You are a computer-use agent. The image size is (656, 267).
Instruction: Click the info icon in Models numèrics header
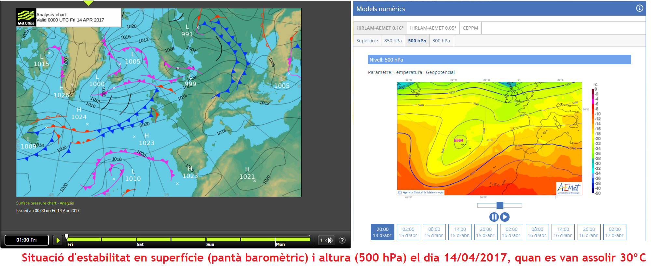point(639,8)
